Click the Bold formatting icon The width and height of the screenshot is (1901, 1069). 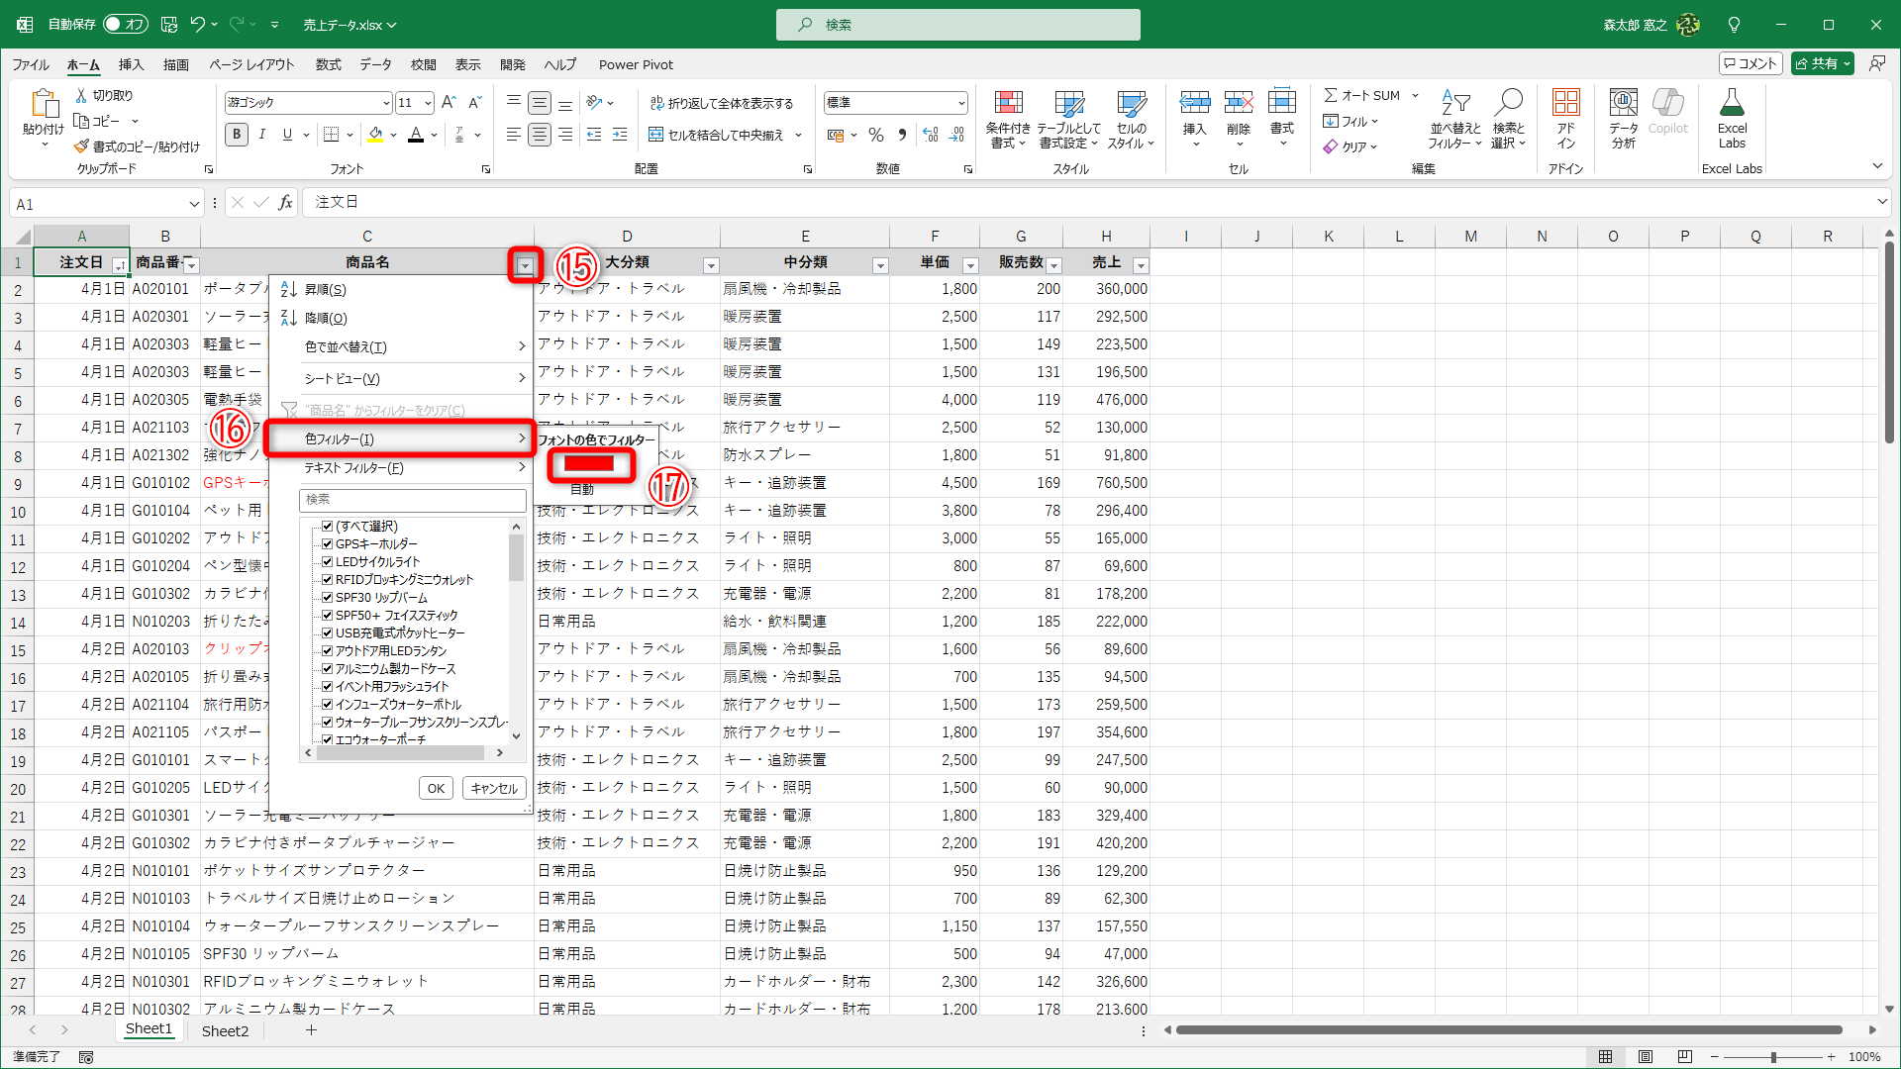pos(236,135)
